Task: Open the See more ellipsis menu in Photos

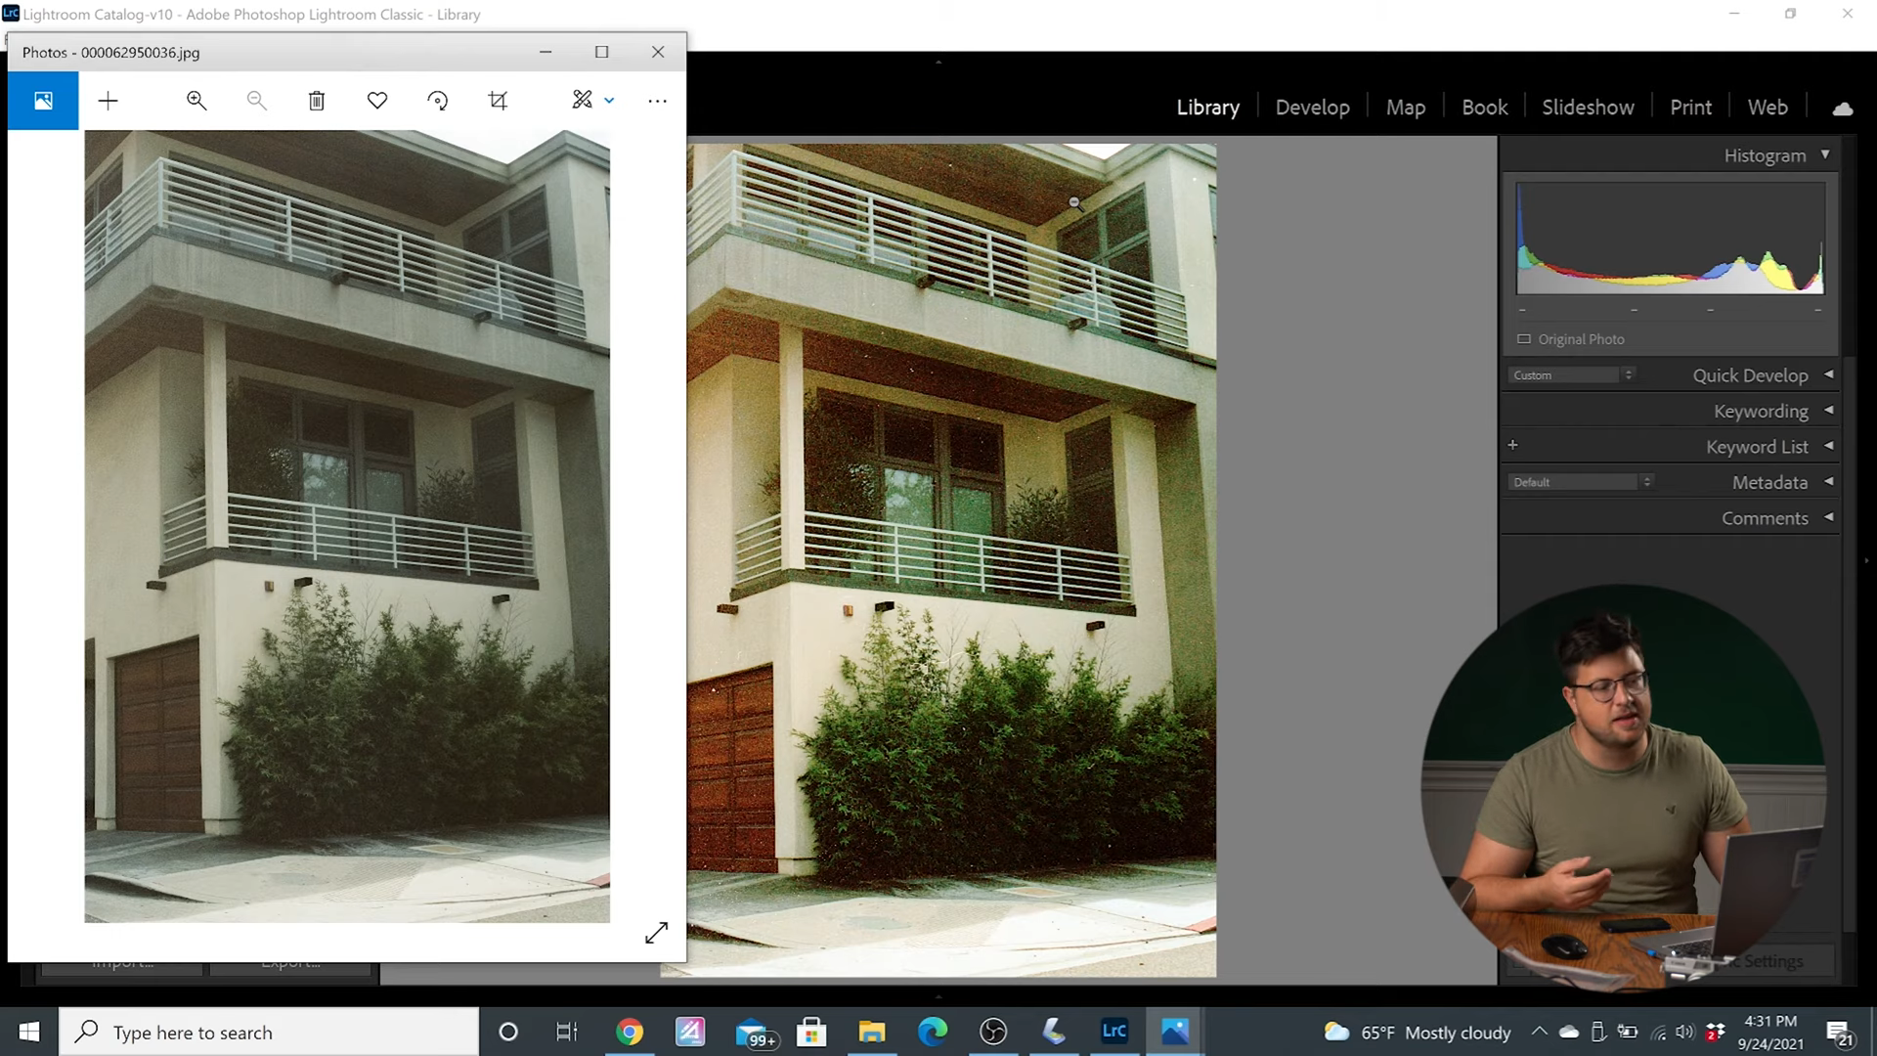Action: (x=658, y=101)
